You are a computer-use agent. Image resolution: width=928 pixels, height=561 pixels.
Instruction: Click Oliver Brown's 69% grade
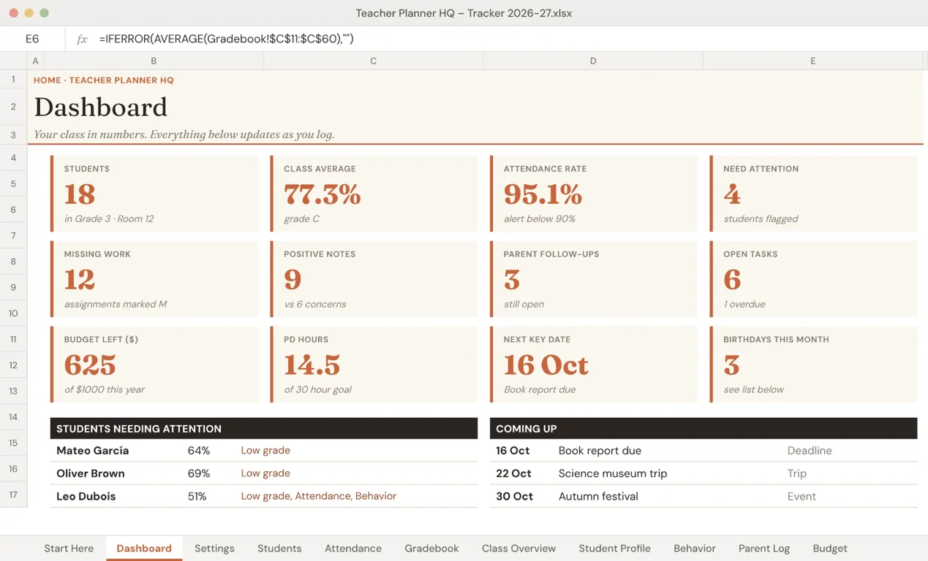pyautogui.click(x=199, y=473)
